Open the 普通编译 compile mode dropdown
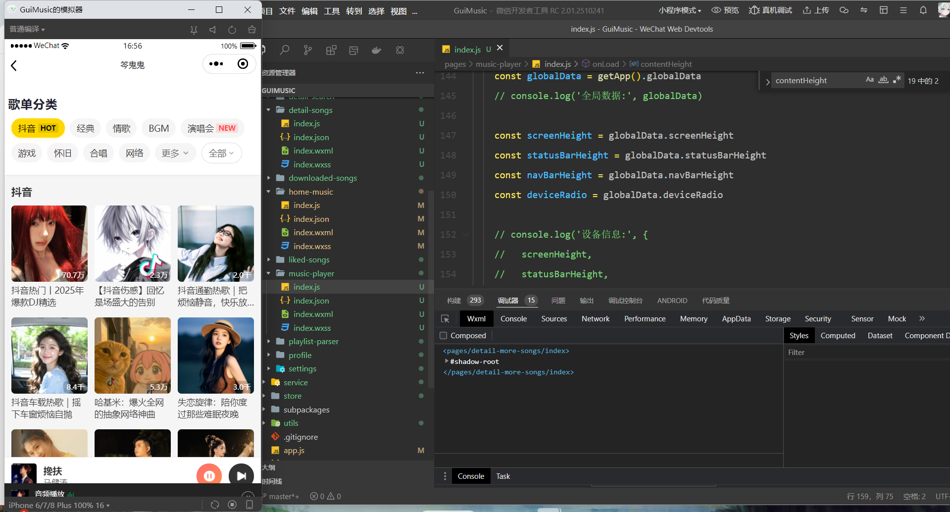This screenshot has width=950, height=512. click(x=27, y=29)
